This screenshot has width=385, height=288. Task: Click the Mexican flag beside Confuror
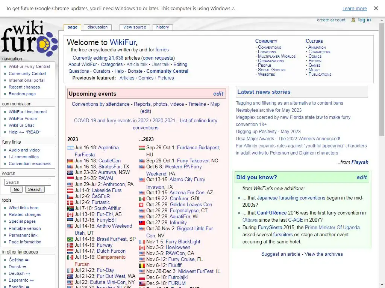[x=142, y=199]
